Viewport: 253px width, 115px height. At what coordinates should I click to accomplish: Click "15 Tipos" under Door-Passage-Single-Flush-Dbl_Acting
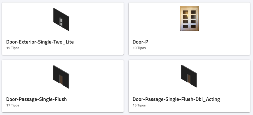[139, 105]
